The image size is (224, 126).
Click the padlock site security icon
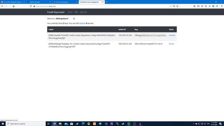[34, 6]
